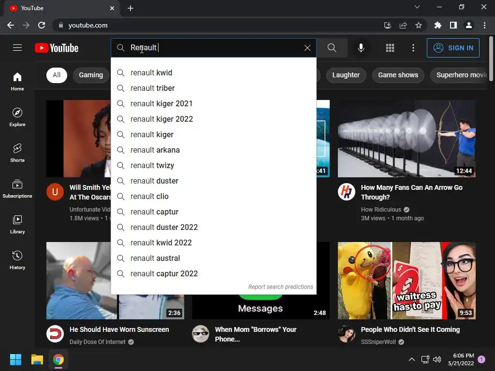The image size is (495, 371).
Task: Pick the 'renault austral' suggestion
Action: tap(214, 258)
